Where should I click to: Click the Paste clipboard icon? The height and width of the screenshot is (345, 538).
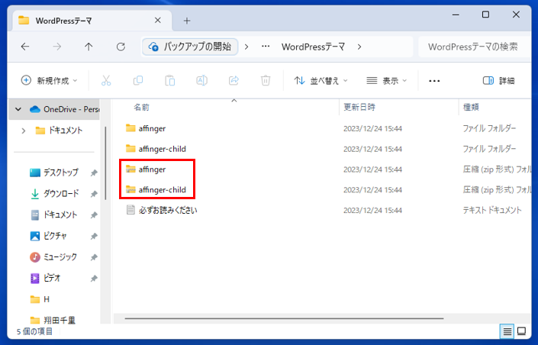(x=170, y=80)
